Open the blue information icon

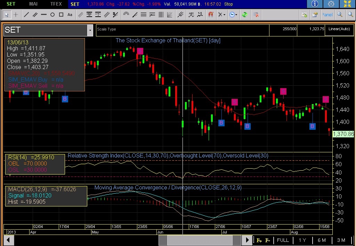point(315,4)
